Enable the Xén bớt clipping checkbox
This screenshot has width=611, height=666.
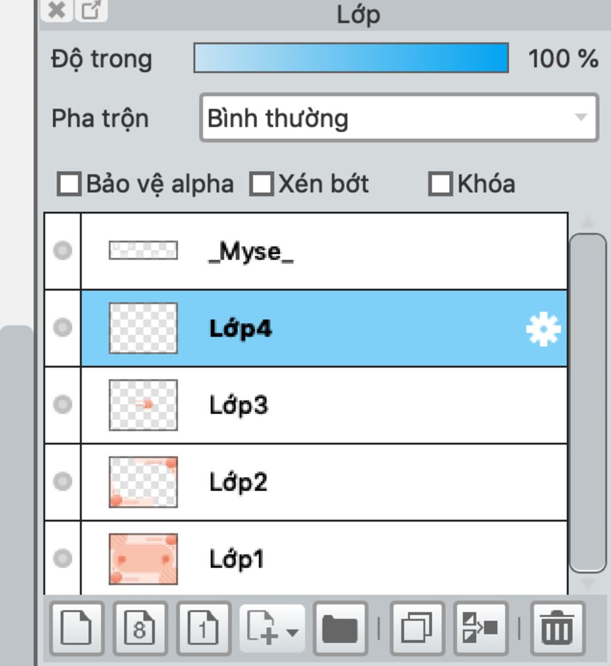pyautogui.click(x=261, y=184)
